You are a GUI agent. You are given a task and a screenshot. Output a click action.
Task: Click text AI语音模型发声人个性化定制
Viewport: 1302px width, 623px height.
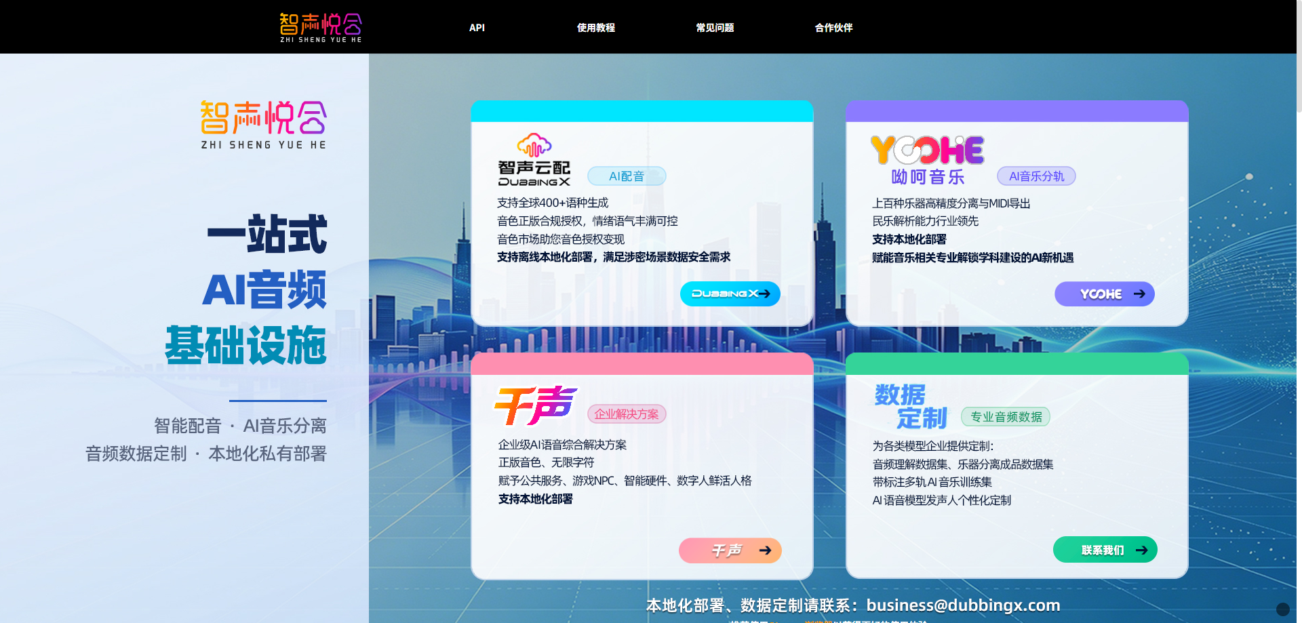point(942,500)
